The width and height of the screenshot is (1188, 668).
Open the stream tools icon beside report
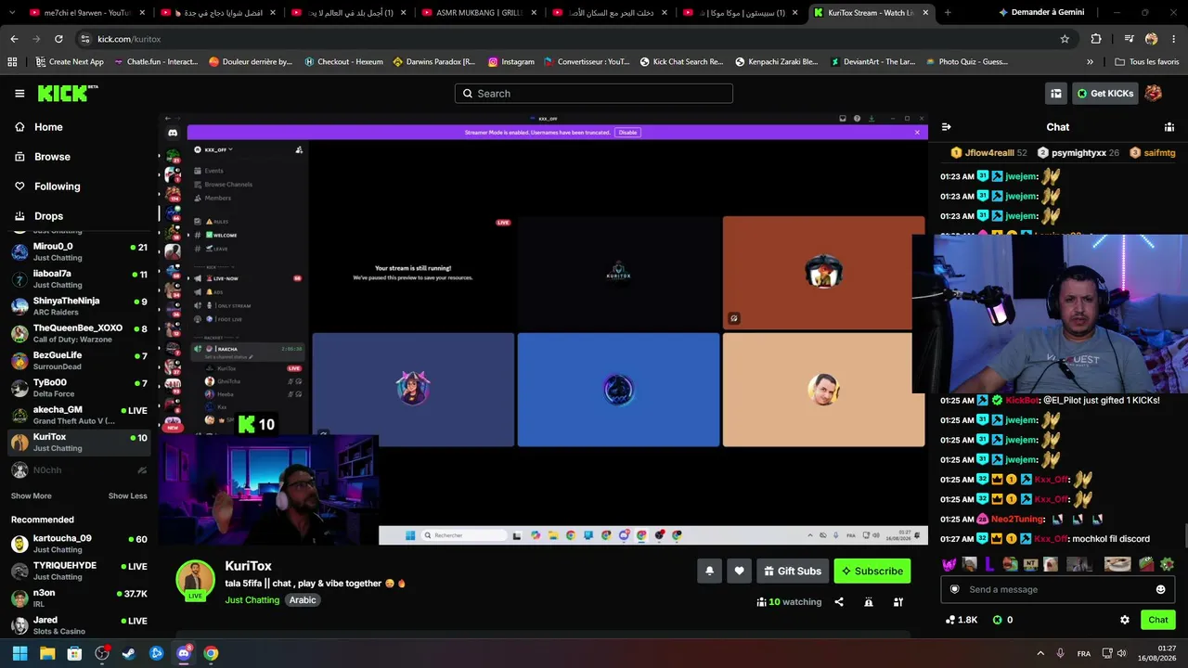[898, 602]
